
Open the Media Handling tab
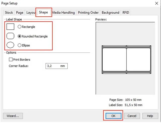point(63,12)
